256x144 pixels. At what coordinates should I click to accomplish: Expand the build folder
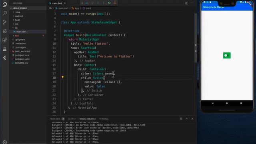(x=18, y=20)
